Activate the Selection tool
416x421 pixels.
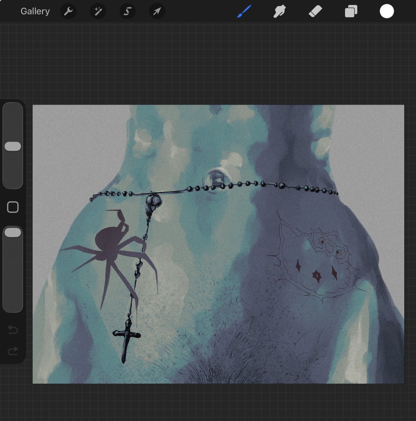128,11
